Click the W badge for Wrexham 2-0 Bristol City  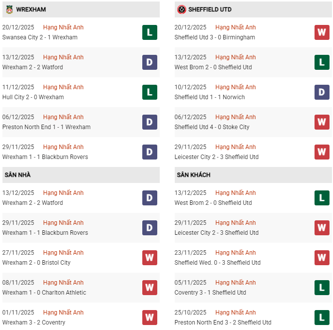pyautogui.click(x=149, y=258)
